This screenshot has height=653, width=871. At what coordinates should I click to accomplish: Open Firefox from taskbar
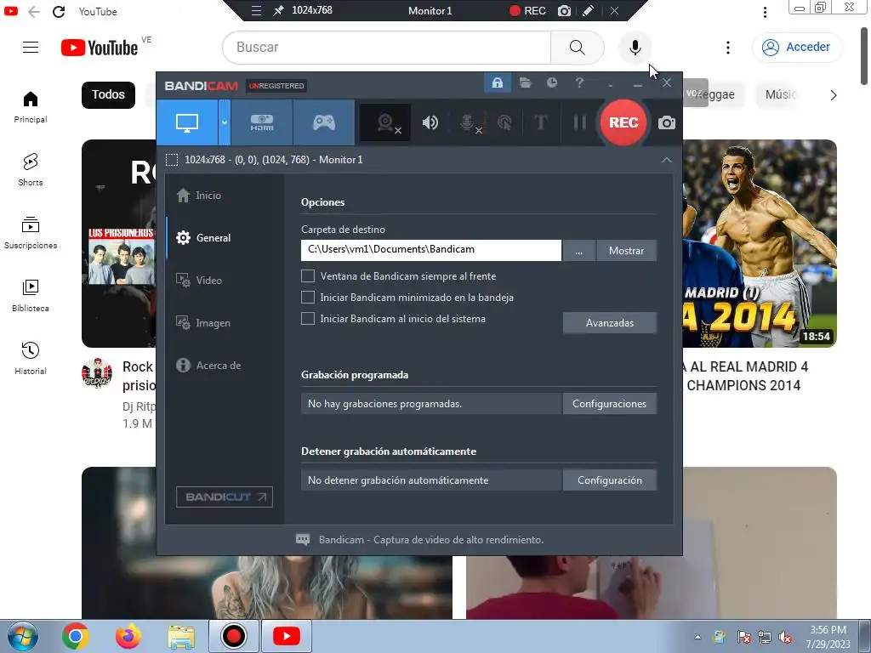pyautogui.click(x=128, y=636)
